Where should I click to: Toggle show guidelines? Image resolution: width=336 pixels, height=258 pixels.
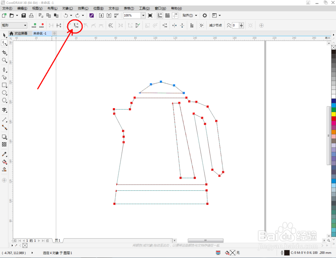pos(175,15)
